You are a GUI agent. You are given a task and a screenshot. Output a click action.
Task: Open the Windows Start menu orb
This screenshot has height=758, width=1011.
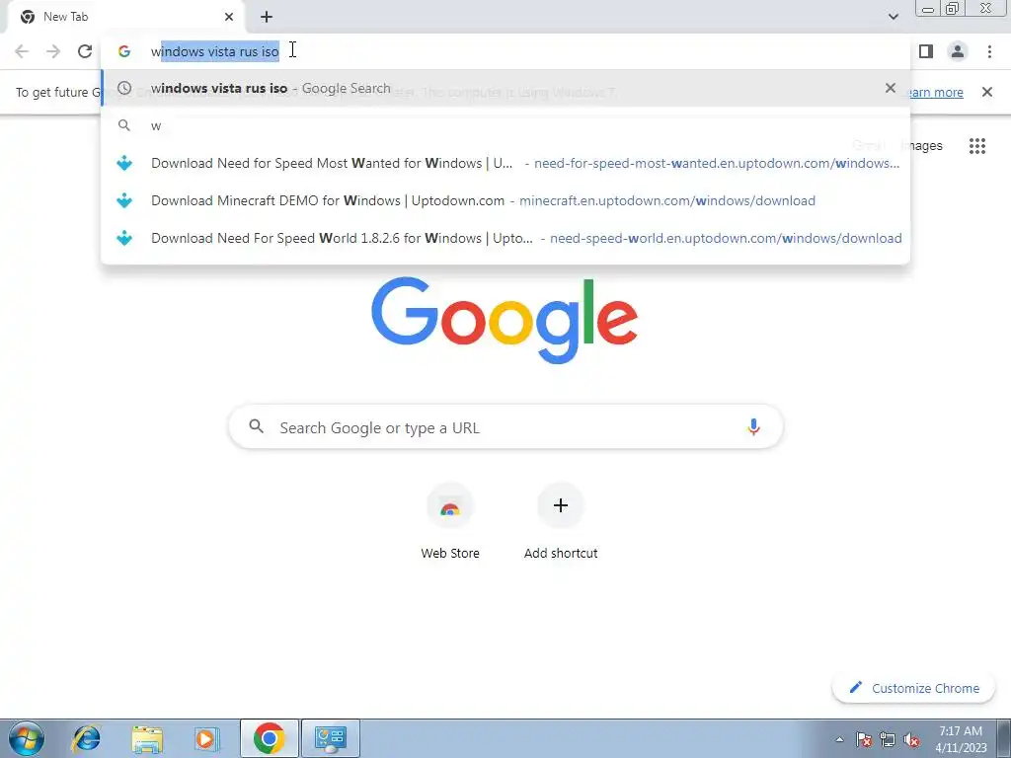pyautogui.click(x=26, y=738)
